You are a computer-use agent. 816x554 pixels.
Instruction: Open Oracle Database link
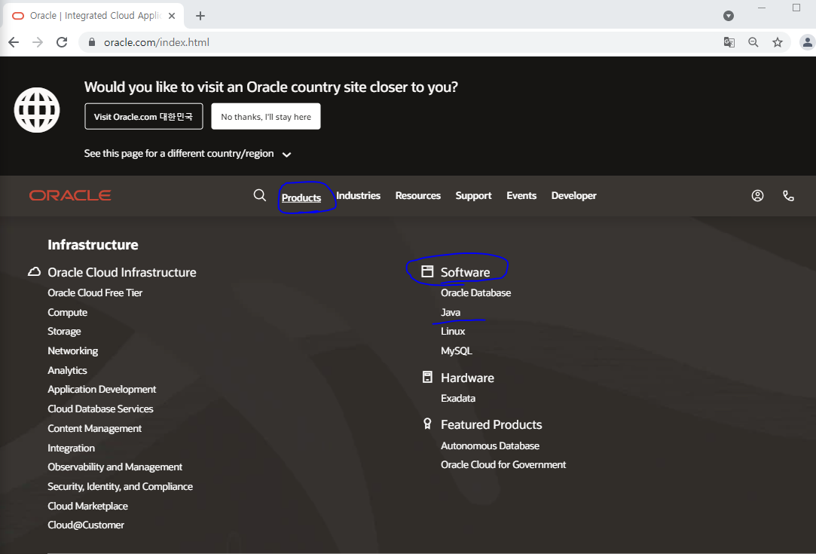click(x=475, y=292)
